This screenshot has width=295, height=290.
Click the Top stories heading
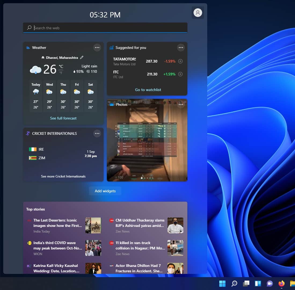[x=35, y=209]
